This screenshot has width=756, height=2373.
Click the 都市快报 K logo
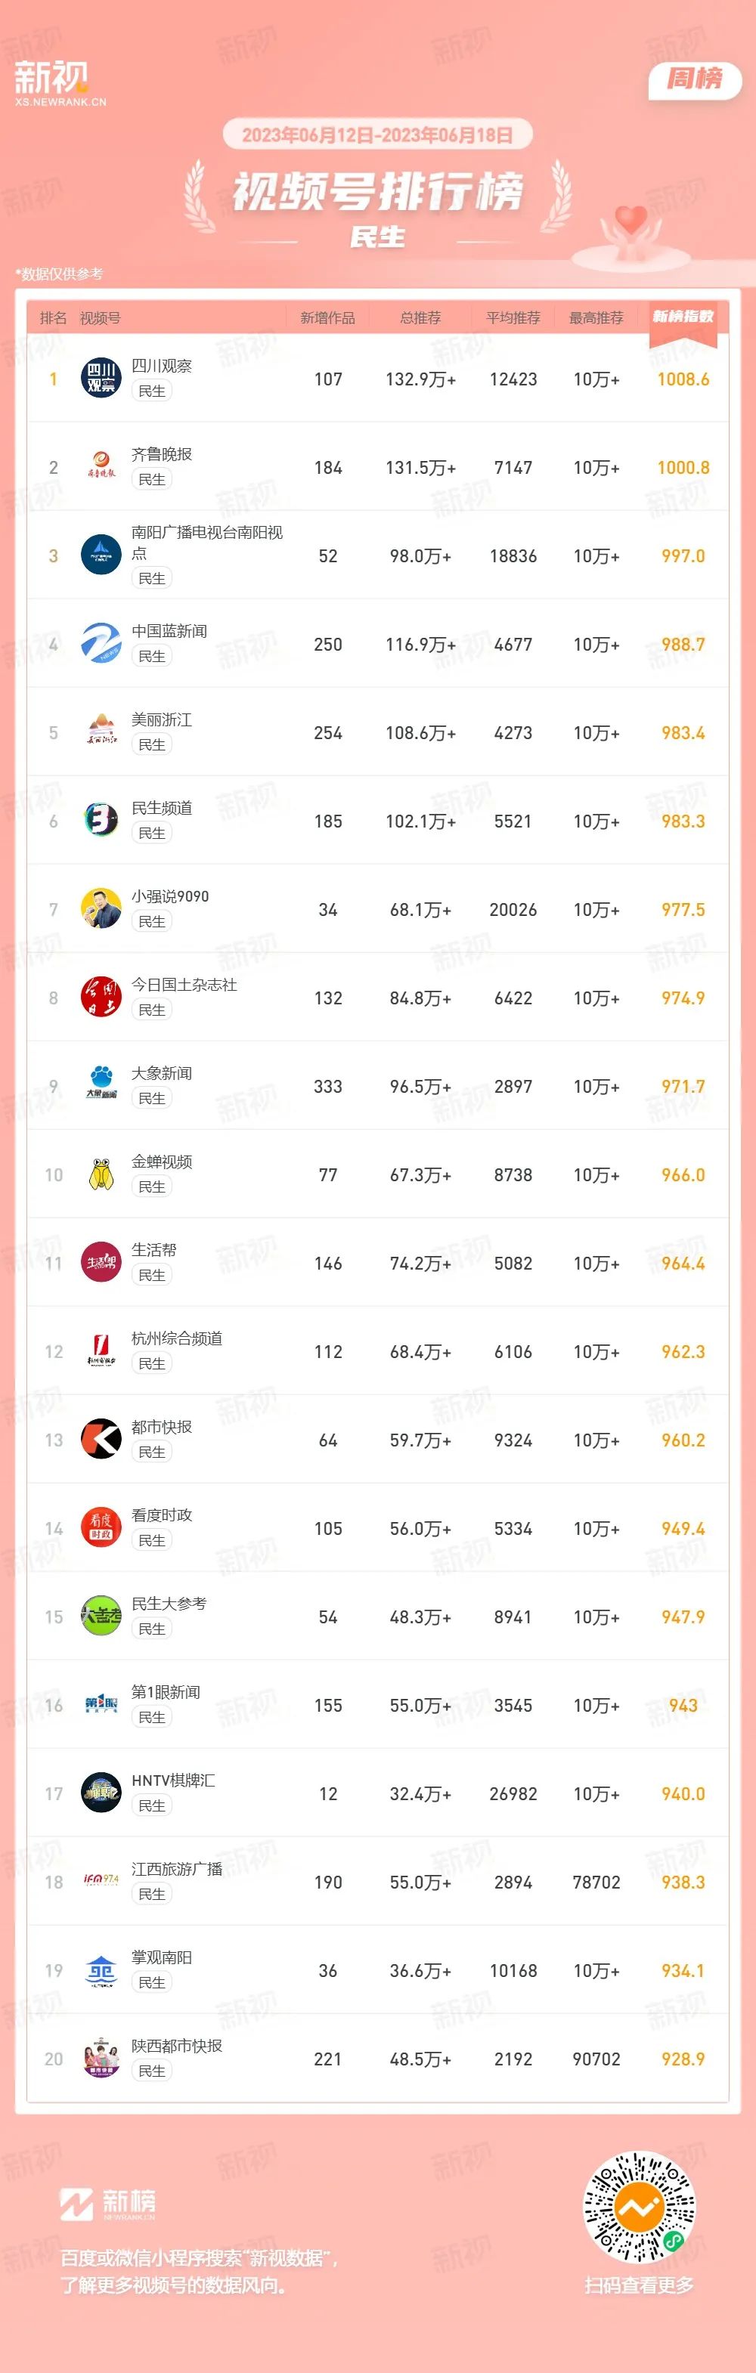click(101, 1440)
